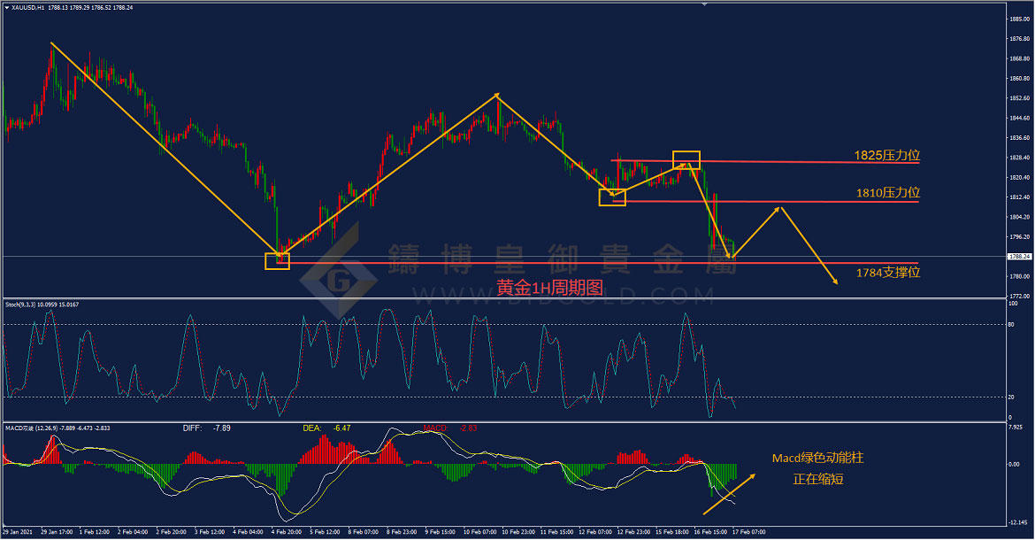The width and height of the screenshot is (1035, 540).
Task: Select the yellow box at the 1810 low
Action: point(612,197)
